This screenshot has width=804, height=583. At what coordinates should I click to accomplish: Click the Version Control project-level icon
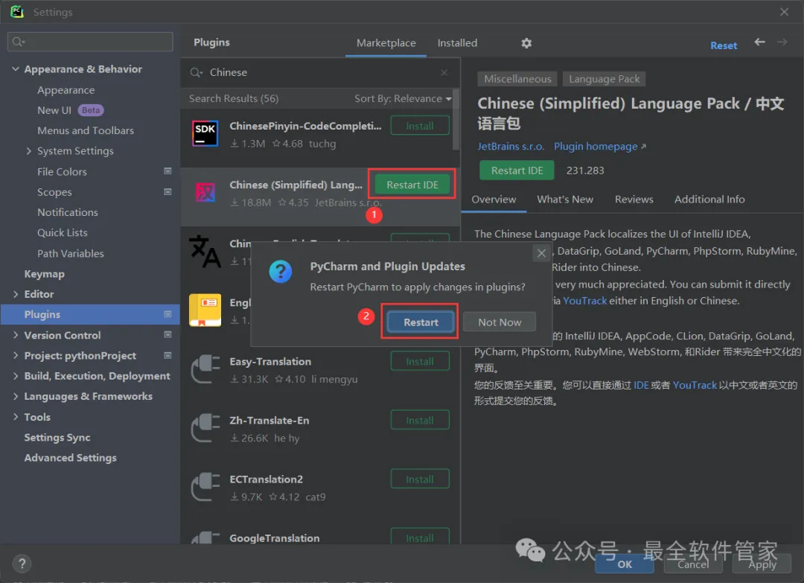(167, 335)
